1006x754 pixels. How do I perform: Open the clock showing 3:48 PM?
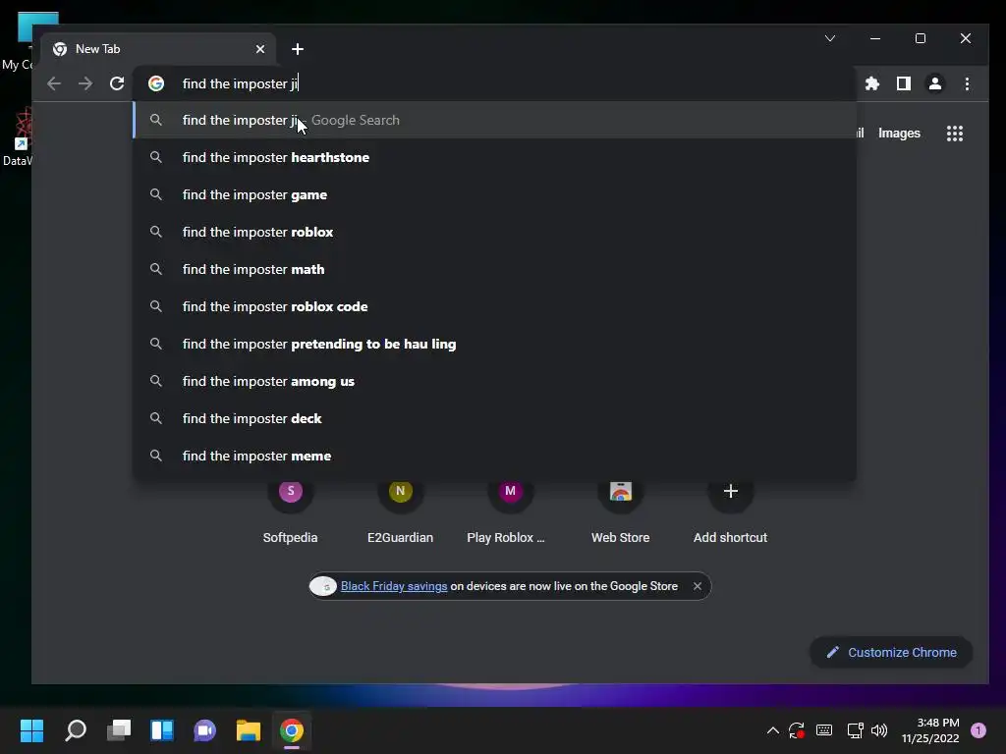point(930,730)
